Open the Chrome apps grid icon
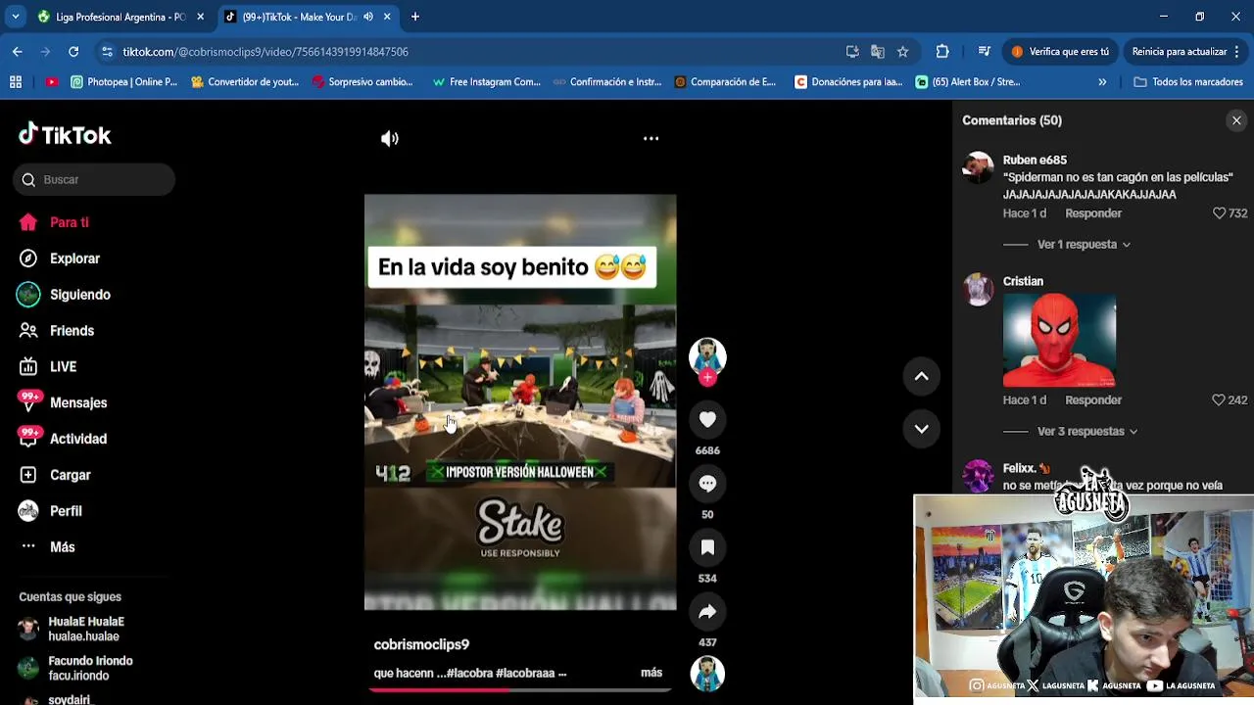The width and height of the screenshot is (1254, 705). (16, 82)
